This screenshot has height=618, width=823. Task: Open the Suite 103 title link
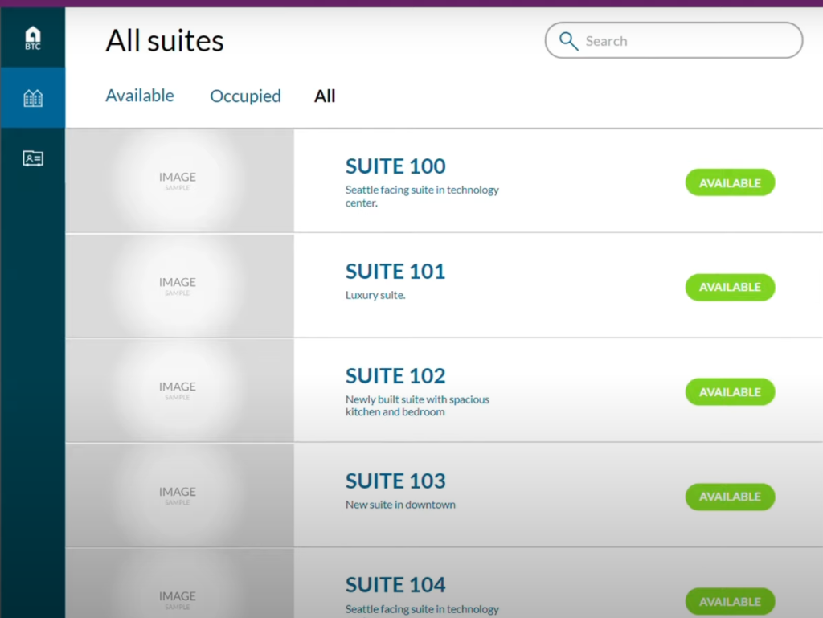click(x=395, y=481)
